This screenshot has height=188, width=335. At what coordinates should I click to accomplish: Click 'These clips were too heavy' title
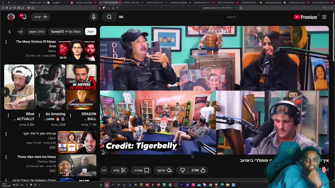(37, 157)
